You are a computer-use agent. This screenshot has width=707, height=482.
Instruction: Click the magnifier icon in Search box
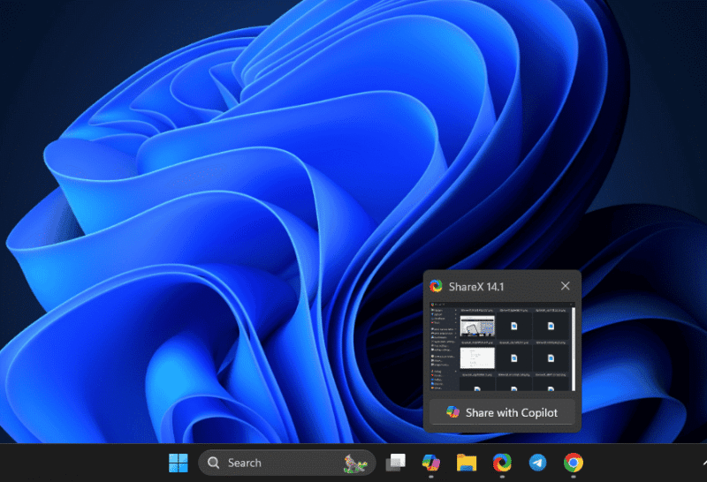(214, 463)
